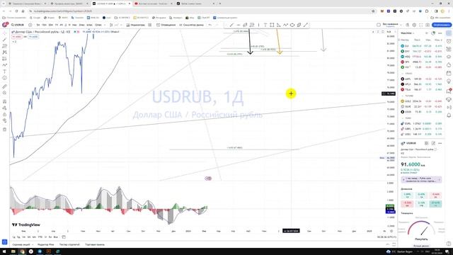Open File Explorer from the taskbar
453x255 pixels.
pos(13,251)
